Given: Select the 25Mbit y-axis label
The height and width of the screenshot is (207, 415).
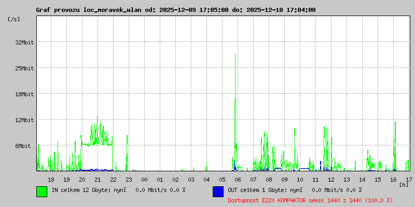Looking at the screenshot, I should click(24, 68).
